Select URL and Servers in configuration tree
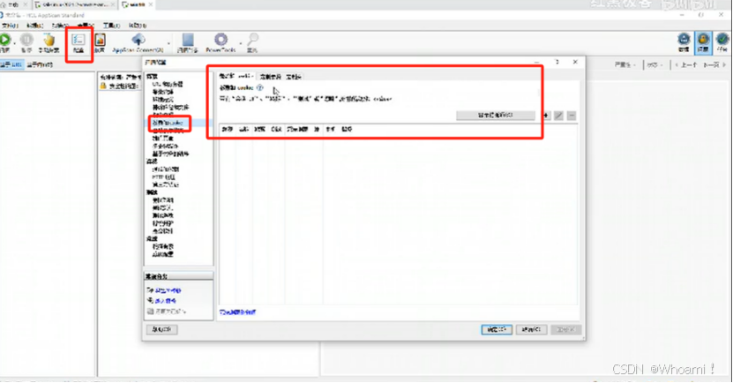Viewport: 733px width, 383px height. coord(168,84)
